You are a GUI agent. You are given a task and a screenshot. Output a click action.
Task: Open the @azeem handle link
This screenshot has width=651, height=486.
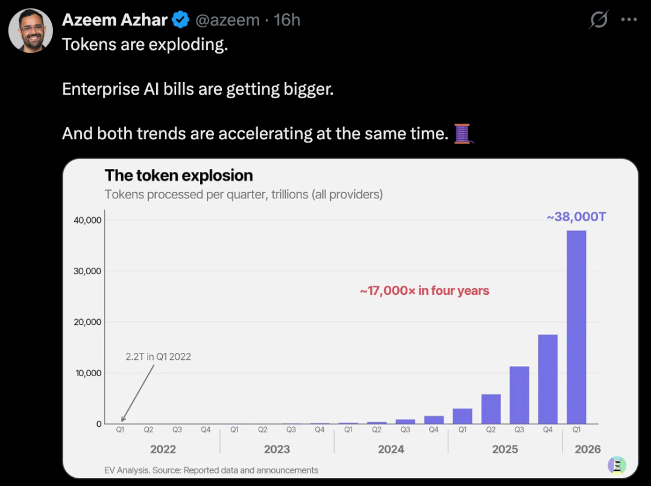227,20
